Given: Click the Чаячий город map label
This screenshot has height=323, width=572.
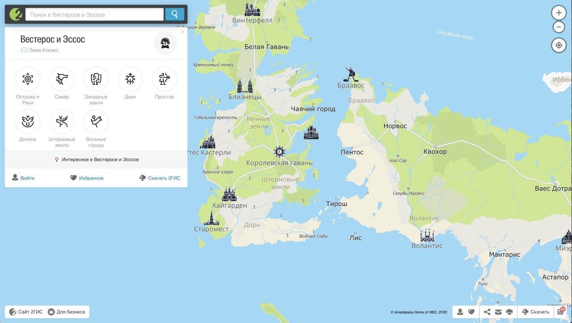Looking at the screenshot, I should (x=313, y=109).
